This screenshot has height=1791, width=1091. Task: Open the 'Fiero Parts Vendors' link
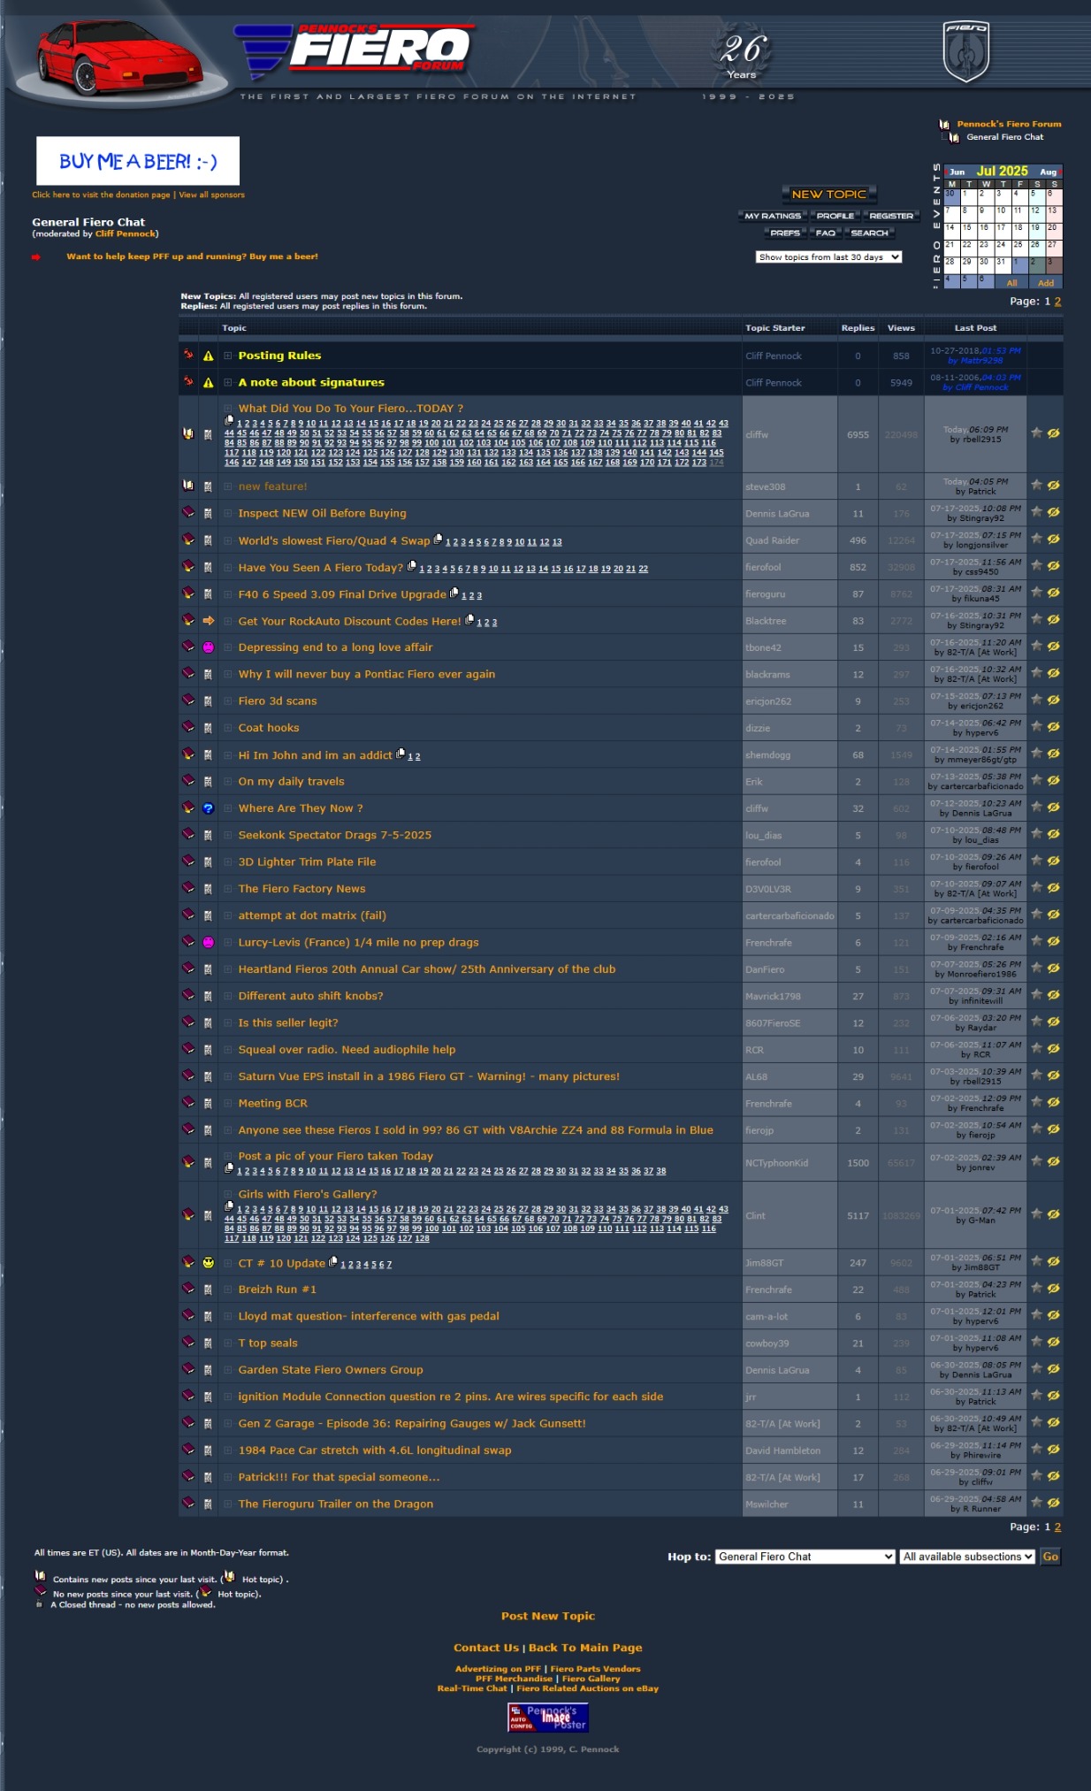pyautogui.click(x=596, y=1669)
